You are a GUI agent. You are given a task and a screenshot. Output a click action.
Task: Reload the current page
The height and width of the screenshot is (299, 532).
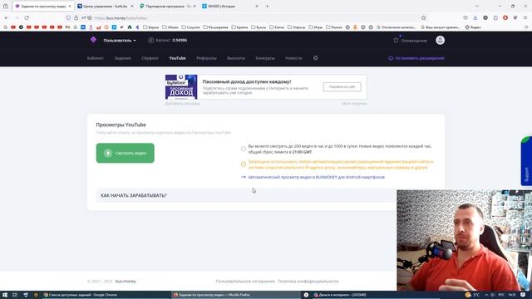(x=27, y=17)
